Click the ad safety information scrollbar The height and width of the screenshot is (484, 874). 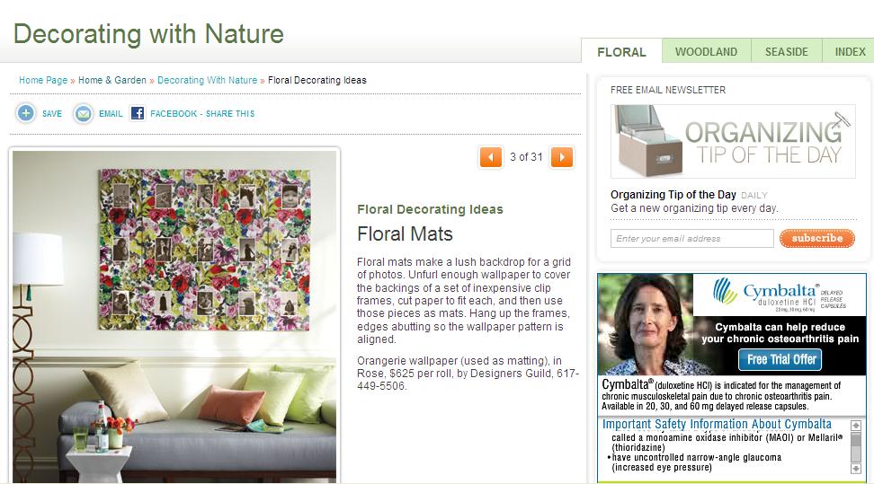coord(856,447)
